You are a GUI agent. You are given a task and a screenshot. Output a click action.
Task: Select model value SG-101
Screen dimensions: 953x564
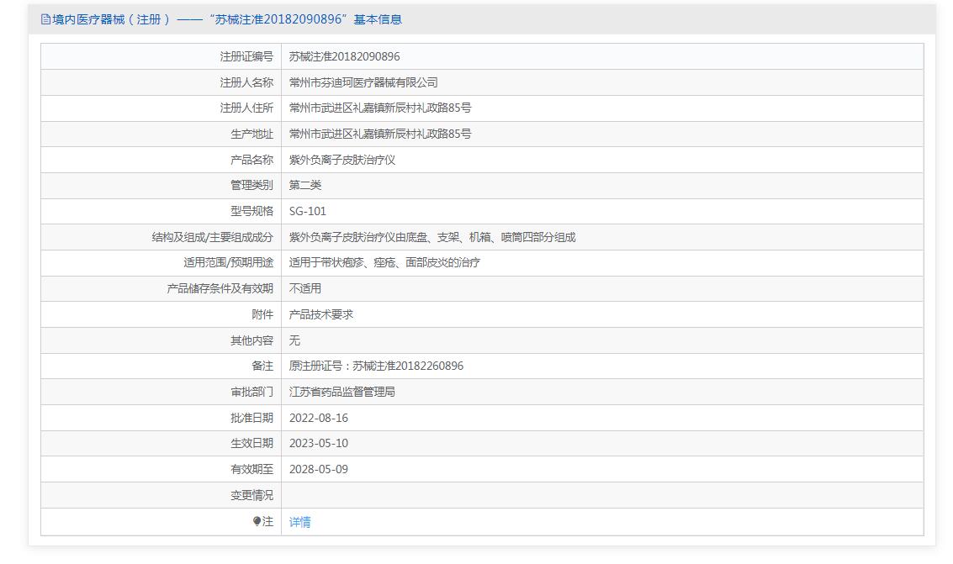(308, 211)
